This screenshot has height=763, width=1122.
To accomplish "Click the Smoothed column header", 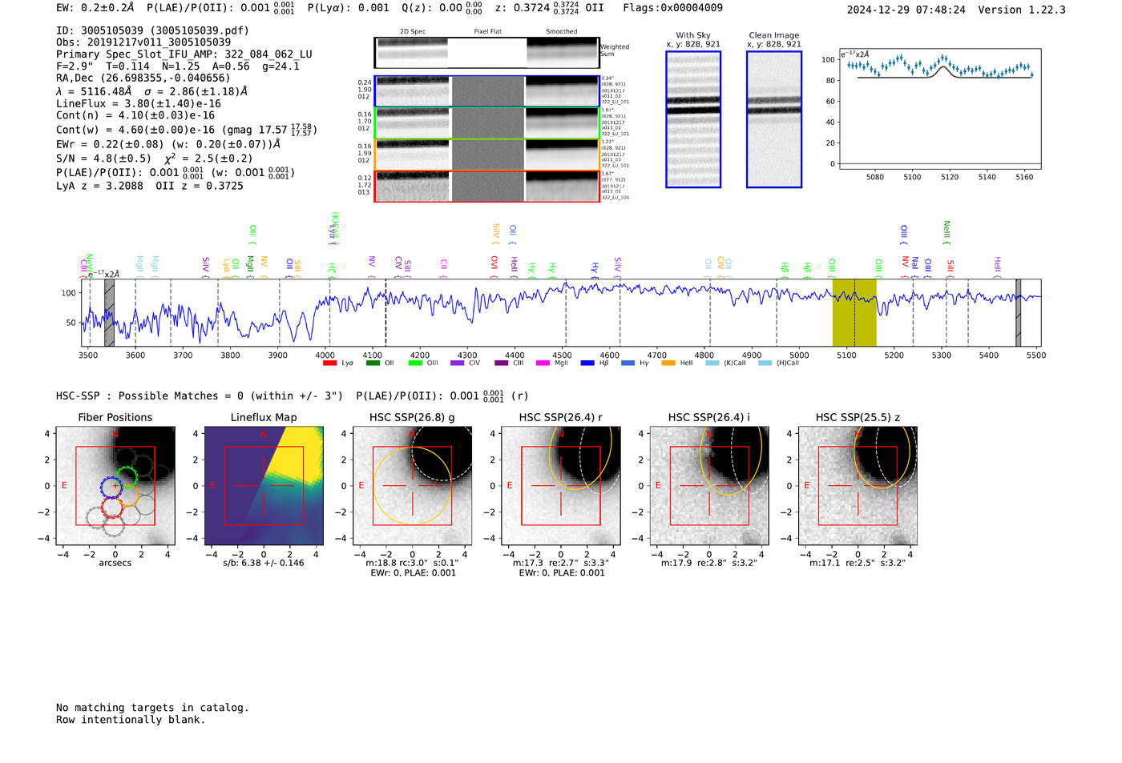I will coord(562,31).
